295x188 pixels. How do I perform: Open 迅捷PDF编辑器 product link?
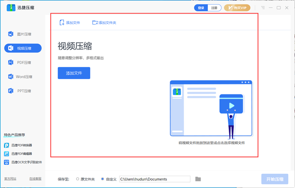(x=22, y=153)
